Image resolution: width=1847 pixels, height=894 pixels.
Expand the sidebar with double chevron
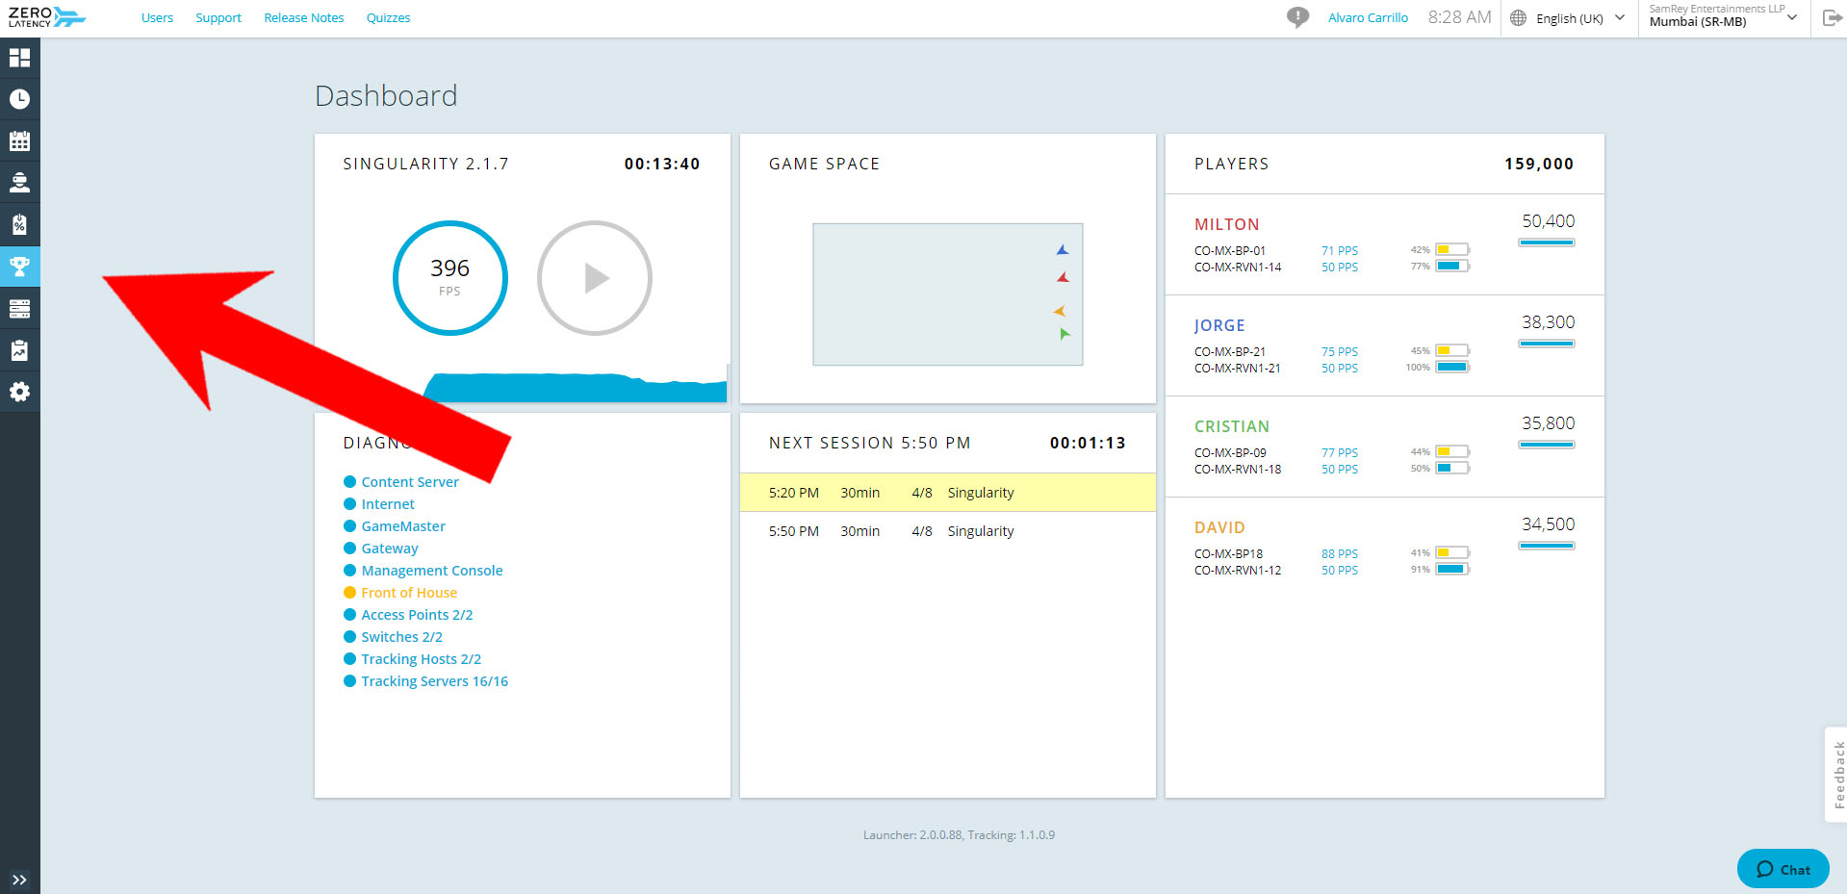[x=19, y=880]
